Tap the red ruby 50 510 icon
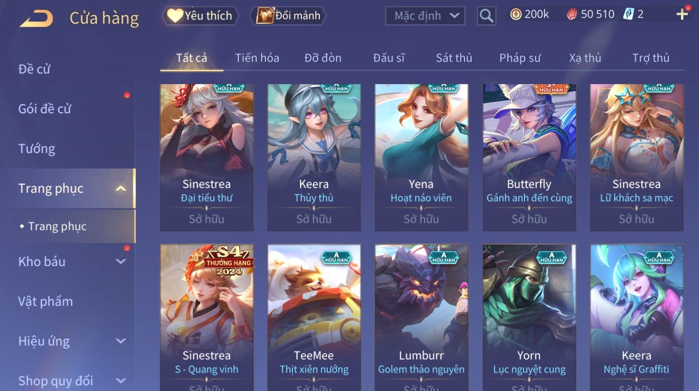 tap(572, 14)
